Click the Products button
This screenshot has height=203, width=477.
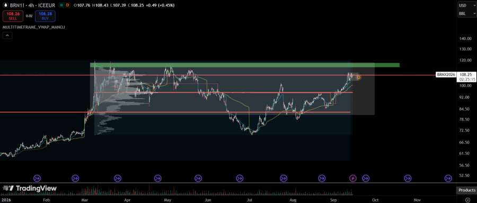[x=466, y=190]
